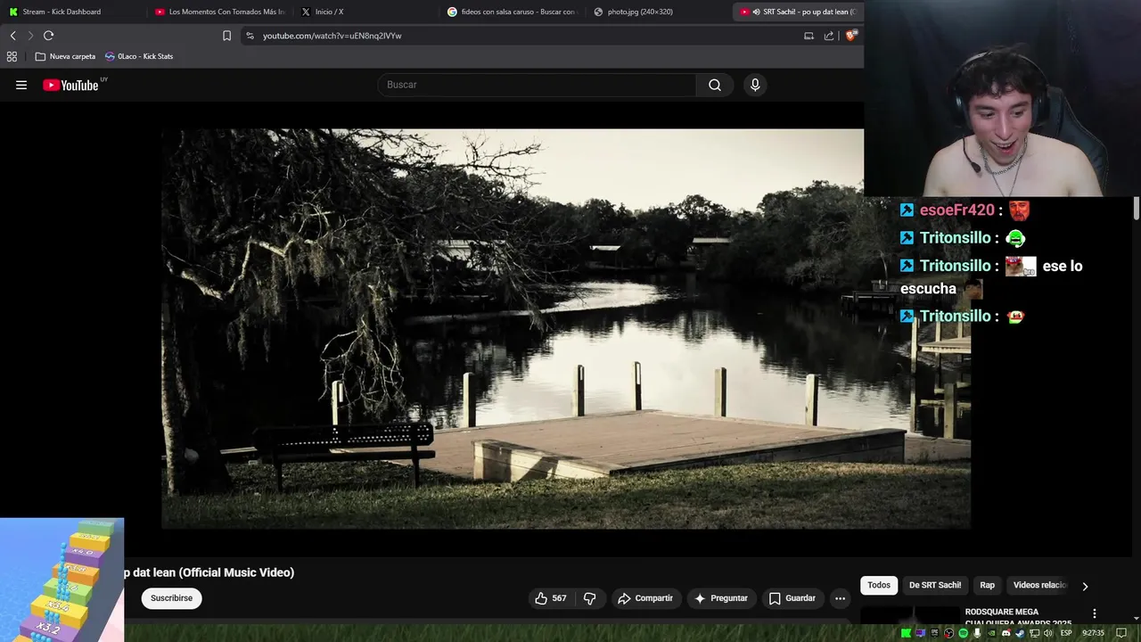Dislike the video with thumbs down
Screen dimensions: 1141x642
[589, 598]
